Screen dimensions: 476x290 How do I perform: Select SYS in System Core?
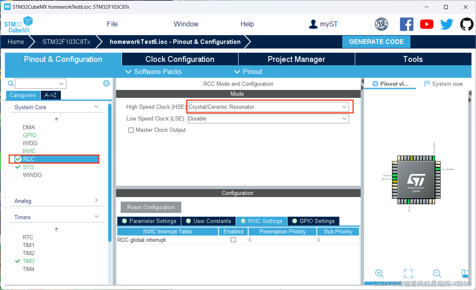click(x=28, y=167)
